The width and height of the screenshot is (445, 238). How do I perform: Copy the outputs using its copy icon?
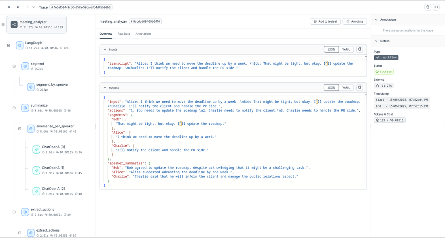[x=360, y=87]
